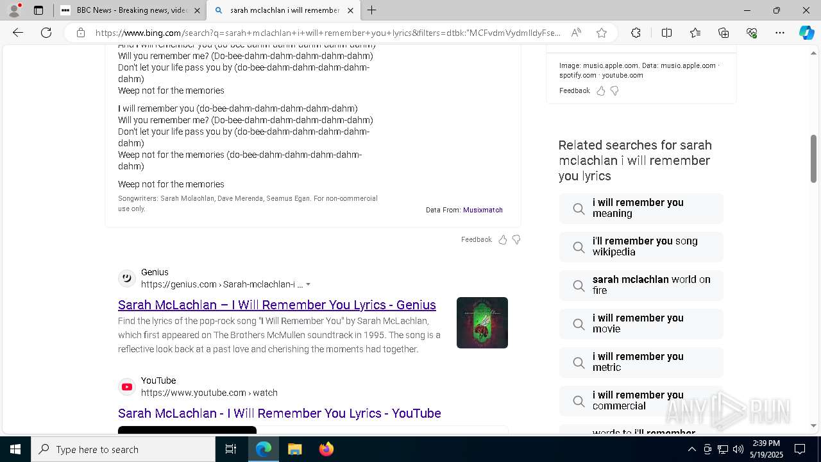Click 'Feedback' text below the lyrics
Viewport: 821px width, 462px height.
pos(477,239)
